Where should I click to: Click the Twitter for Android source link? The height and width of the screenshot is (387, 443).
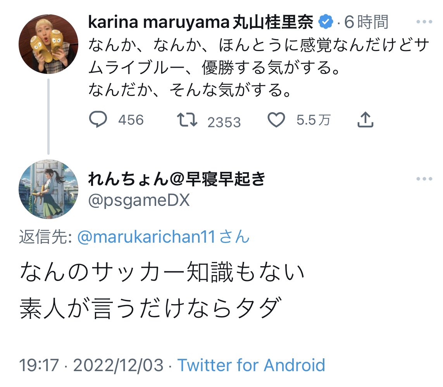[x=251, y=365]
